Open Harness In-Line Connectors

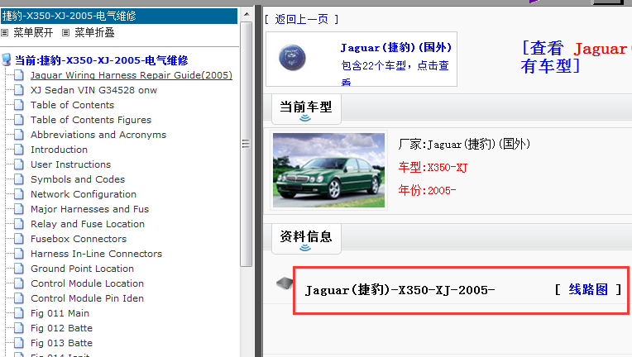tap(96, 254)
